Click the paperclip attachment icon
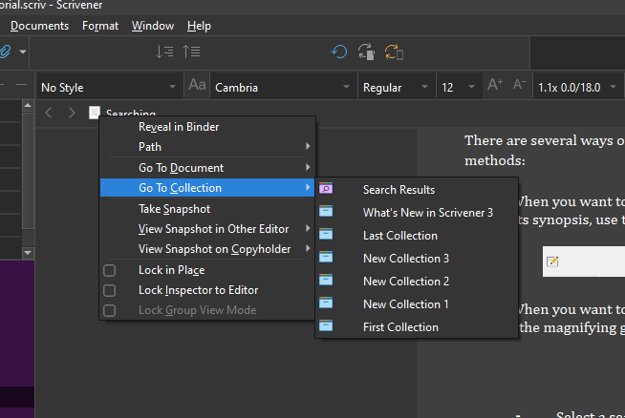 (5, 52)
